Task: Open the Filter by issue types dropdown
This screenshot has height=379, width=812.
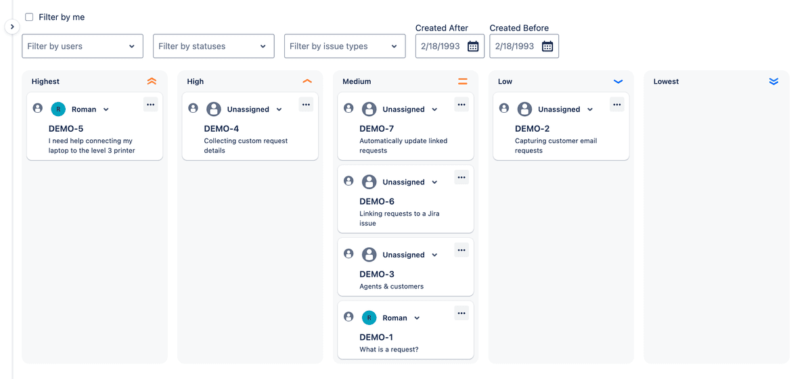Action: point(345,46)
